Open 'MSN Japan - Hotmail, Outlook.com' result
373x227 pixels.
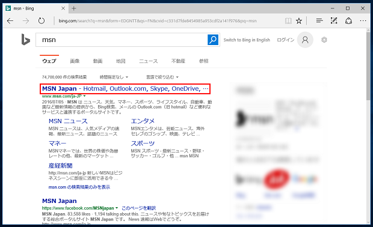tap(125, 88)
